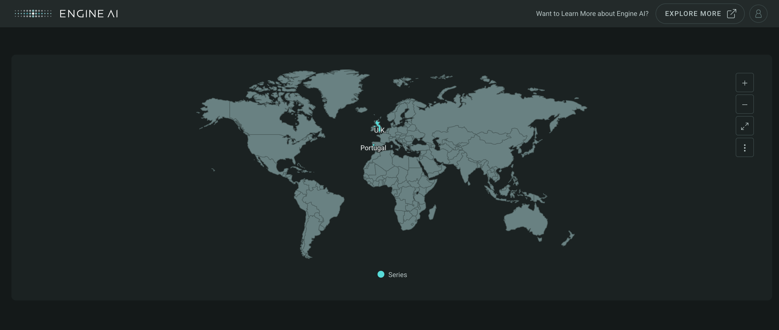
Task: Click the Series legend color dot
Action: pyautogui.click(x=381, y=274)
